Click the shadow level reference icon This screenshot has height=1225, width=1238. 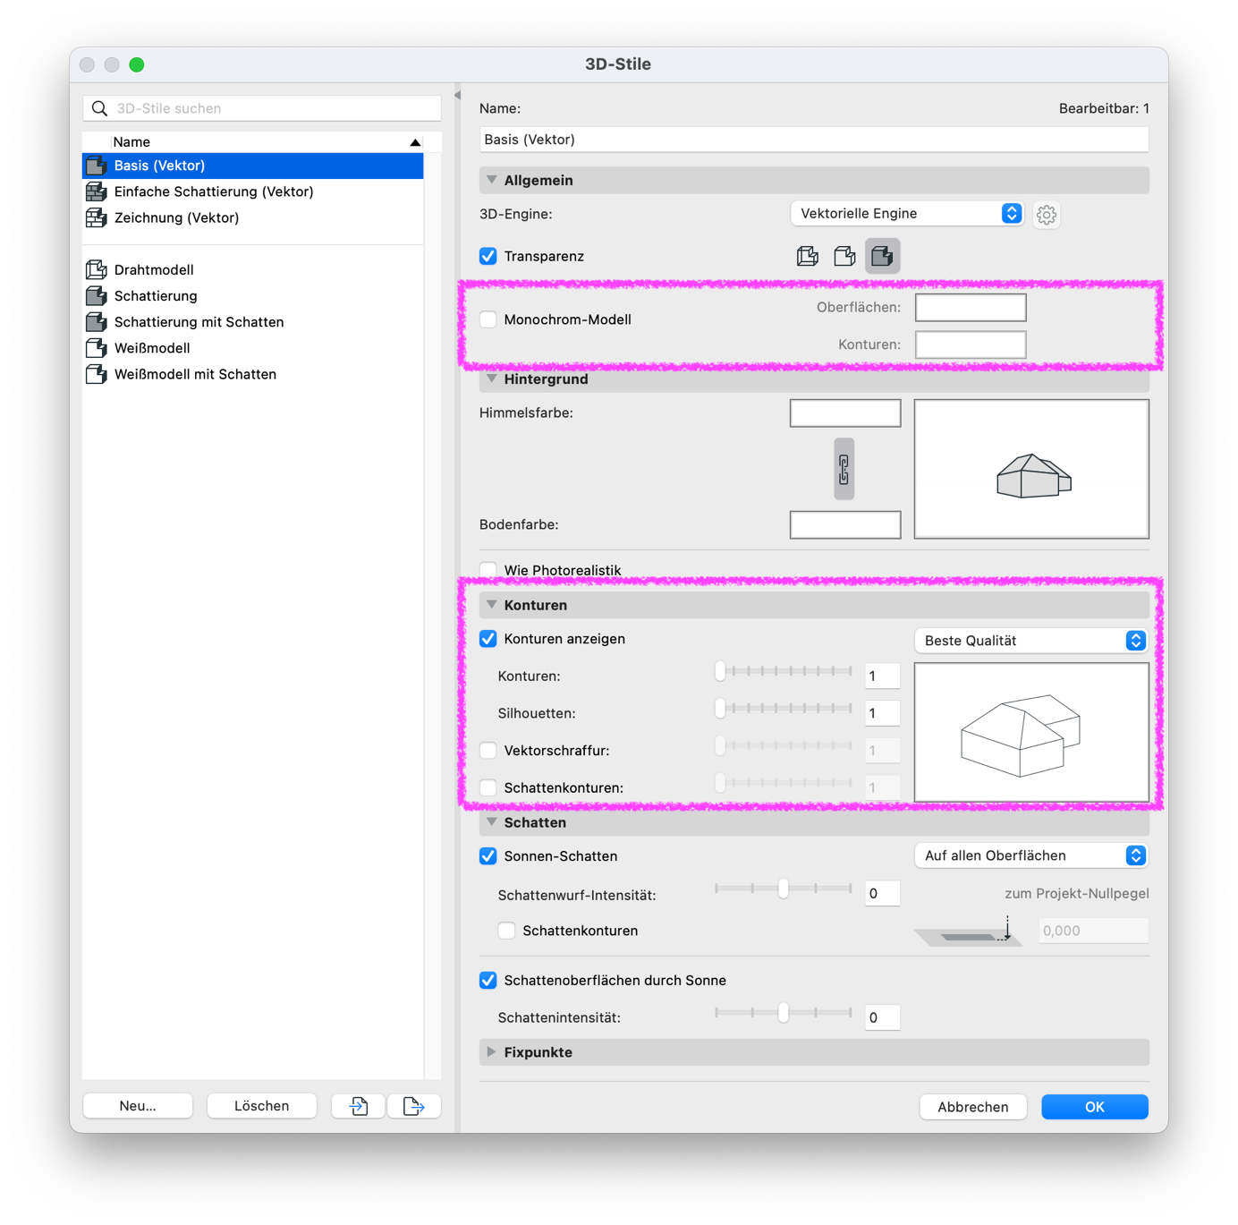pos(970,931)
